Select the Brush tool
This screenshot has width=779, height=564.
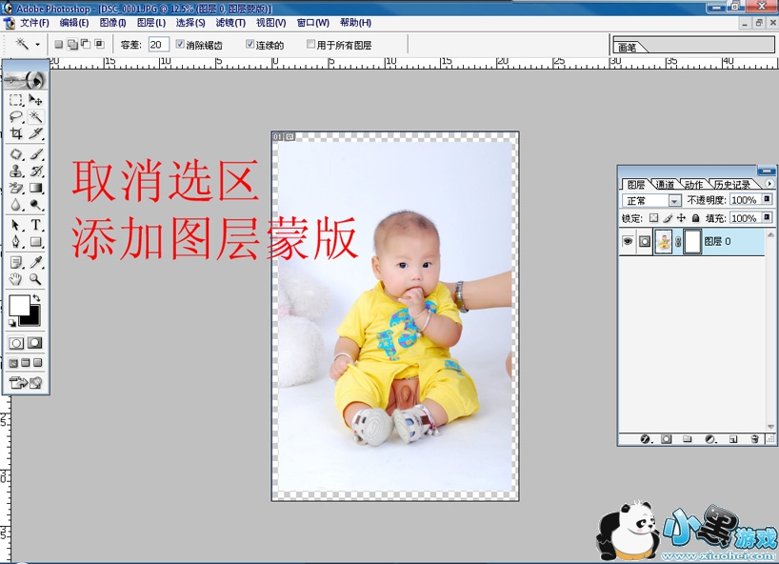[35, 154]
